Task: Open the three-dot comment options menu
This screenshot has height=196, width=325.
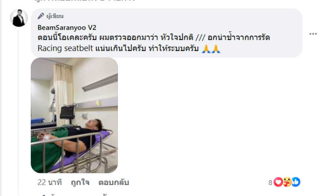Action: pos(313,34)
